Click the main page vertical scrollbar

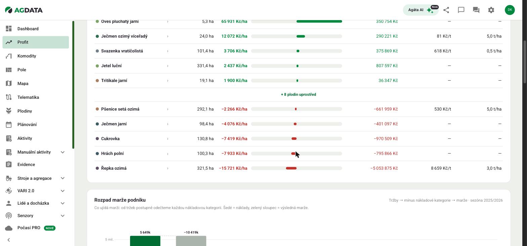pyautogui.click(x=525, y=62)
